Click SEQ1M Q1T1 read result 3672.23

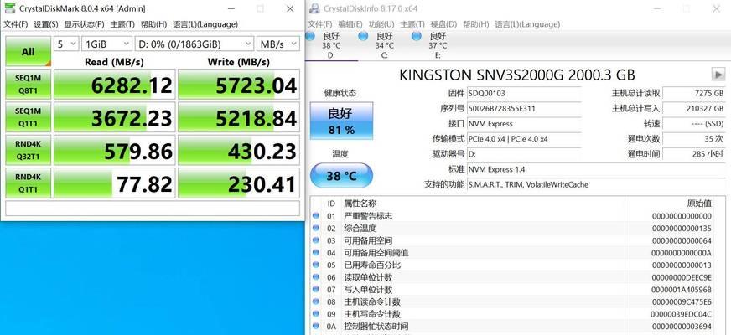click(115, 117)
